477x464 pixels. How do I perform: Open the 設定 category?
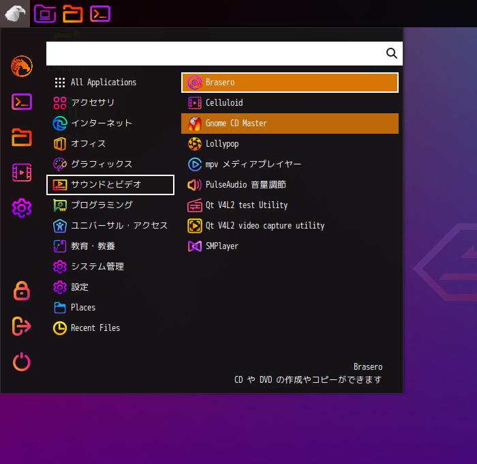(x=110, y=287)
